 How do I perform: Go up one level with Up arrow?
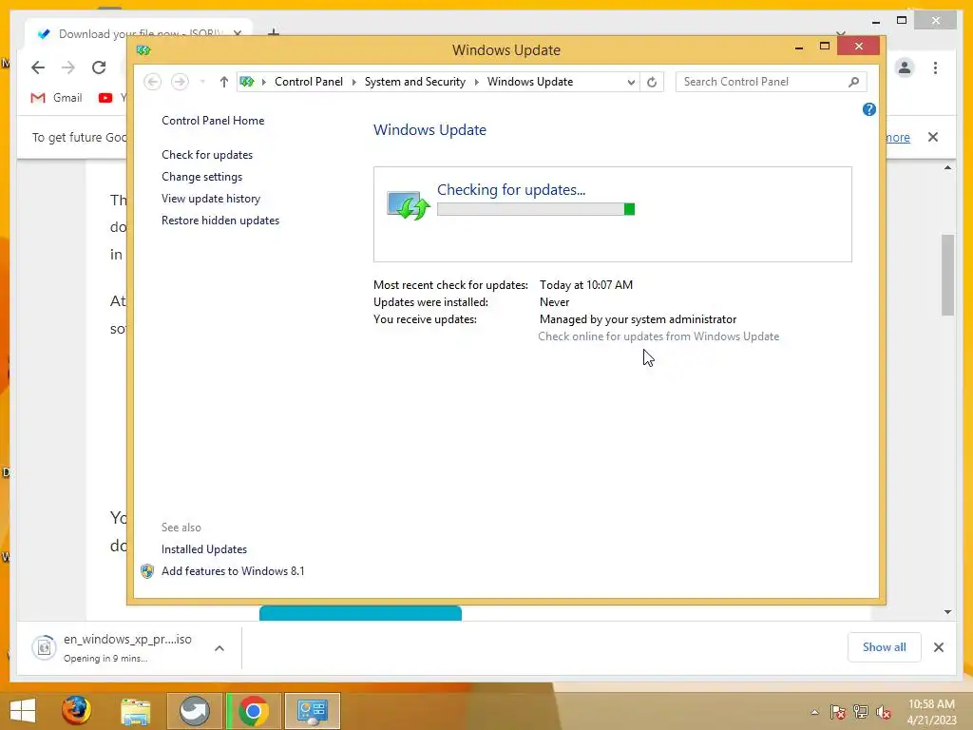click(224, 82)
